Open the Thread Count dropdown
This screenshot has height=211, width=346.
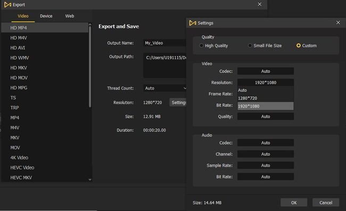[165, 88]
